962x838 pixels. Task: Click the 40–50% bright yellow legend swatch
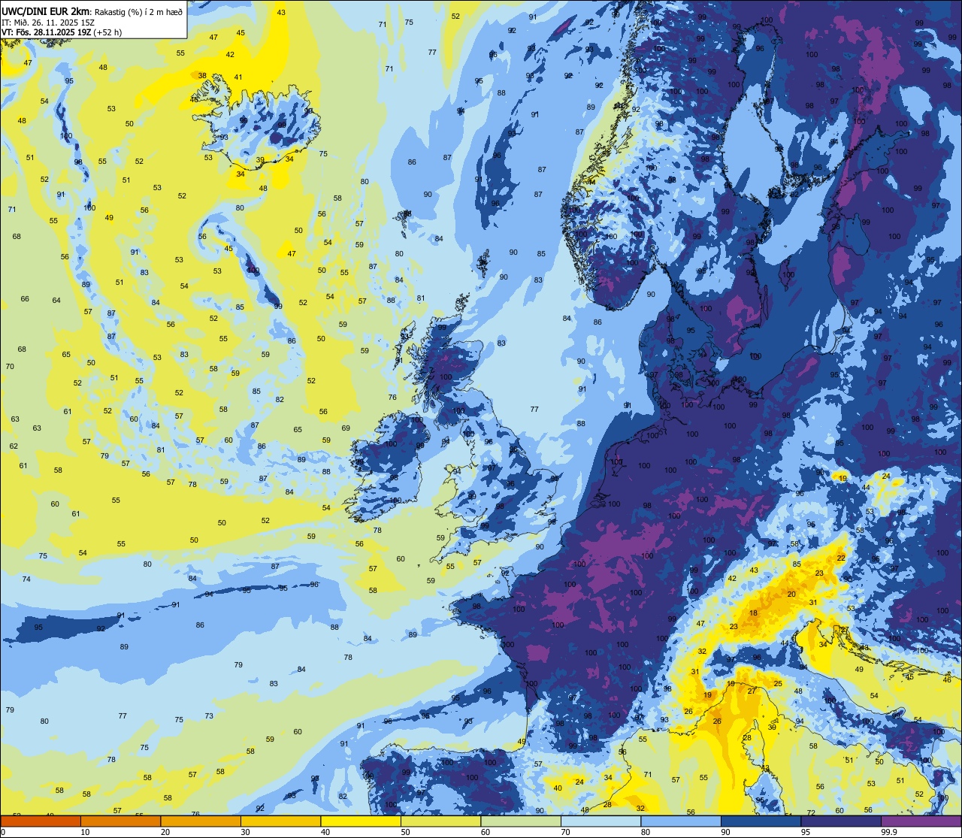click(361, 821)
